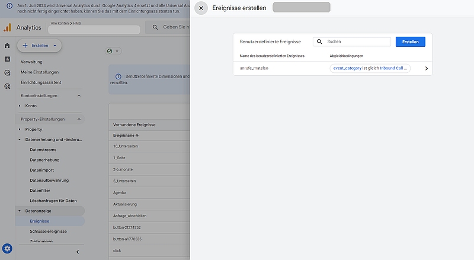474x260 pixels.
Task: Click the button-a1778535 event row
Action: point(149,239)
